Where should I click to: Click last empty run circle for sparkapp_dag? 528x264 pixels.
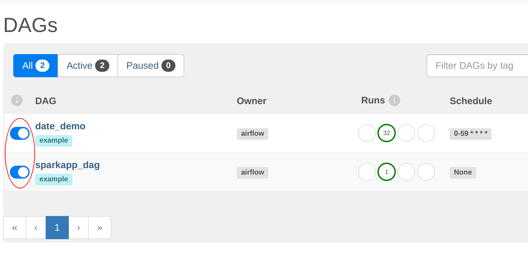coord(426,172)
